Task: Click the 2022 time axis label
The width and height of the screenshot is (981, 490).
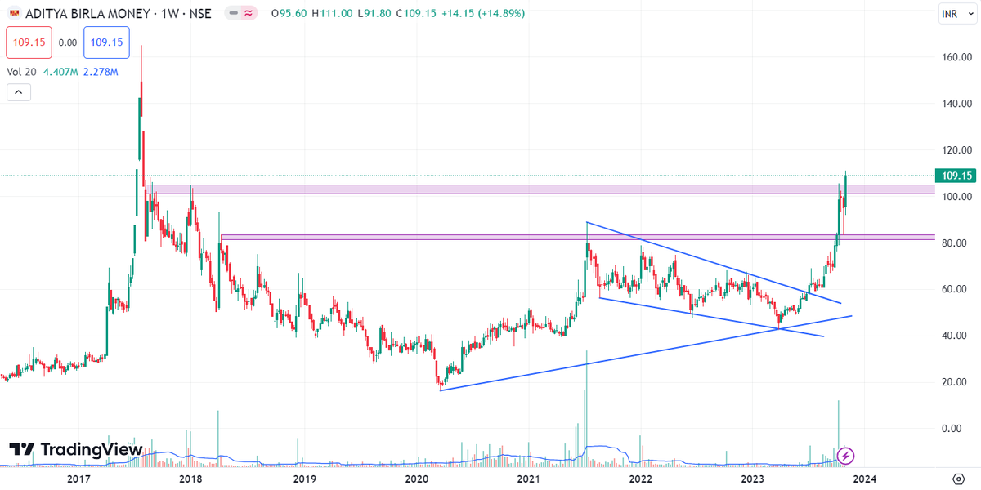Action: coord(640,479)
